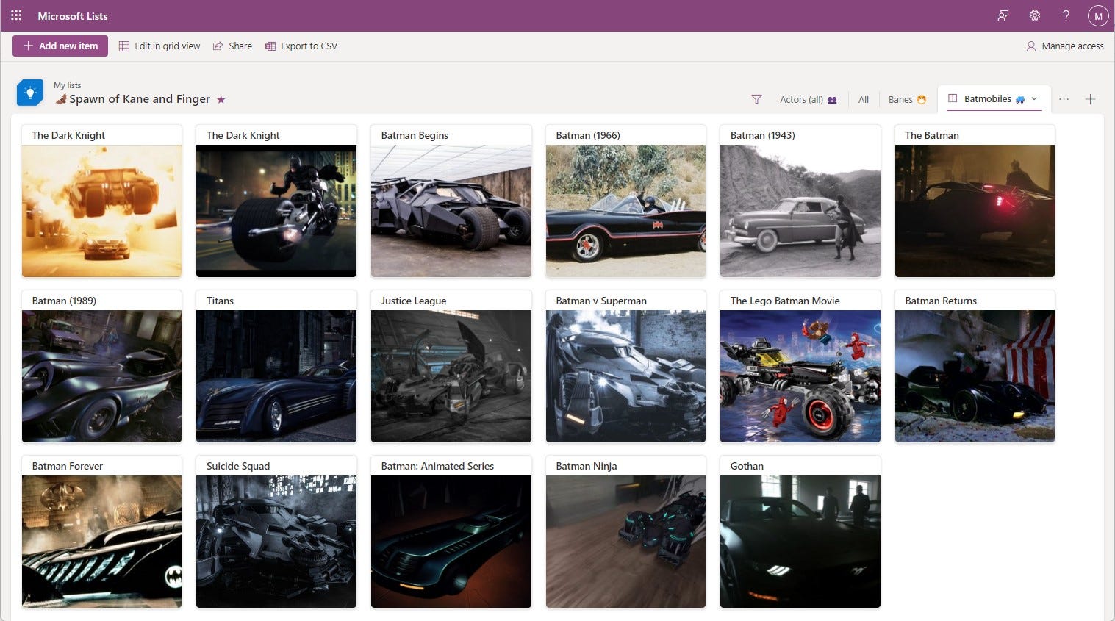Click The Lego Batman Movie title
Screen dimensions: 1115x621
[x=785, y=301]
